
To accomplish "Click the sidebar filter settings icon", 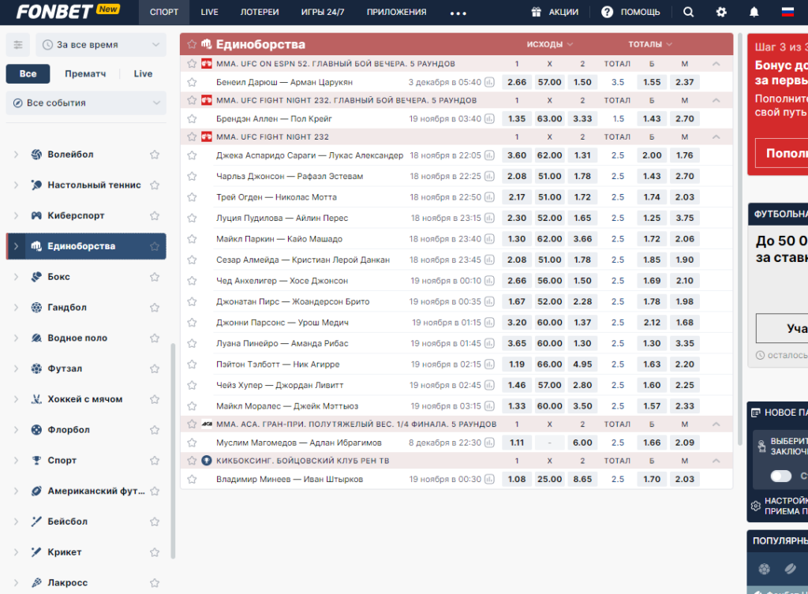I will [x=18, y=45].
